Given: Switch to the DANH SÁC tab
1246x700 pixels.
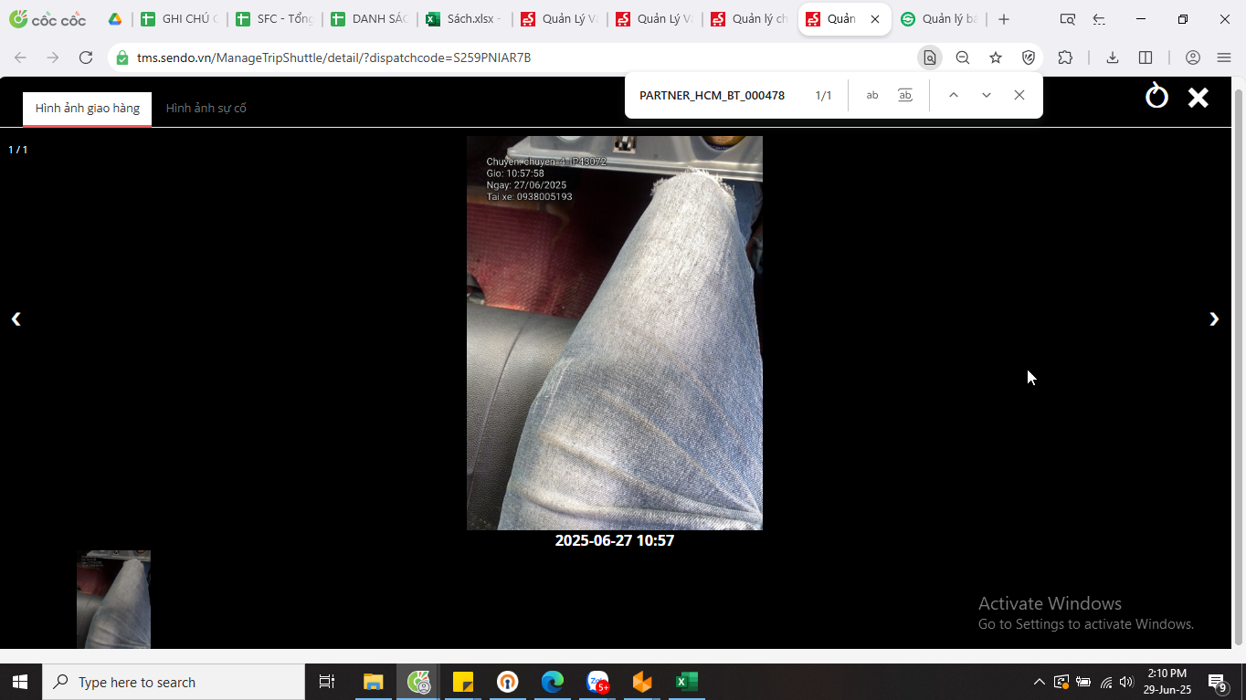Looking at the screenshot, I should (369, 19).
